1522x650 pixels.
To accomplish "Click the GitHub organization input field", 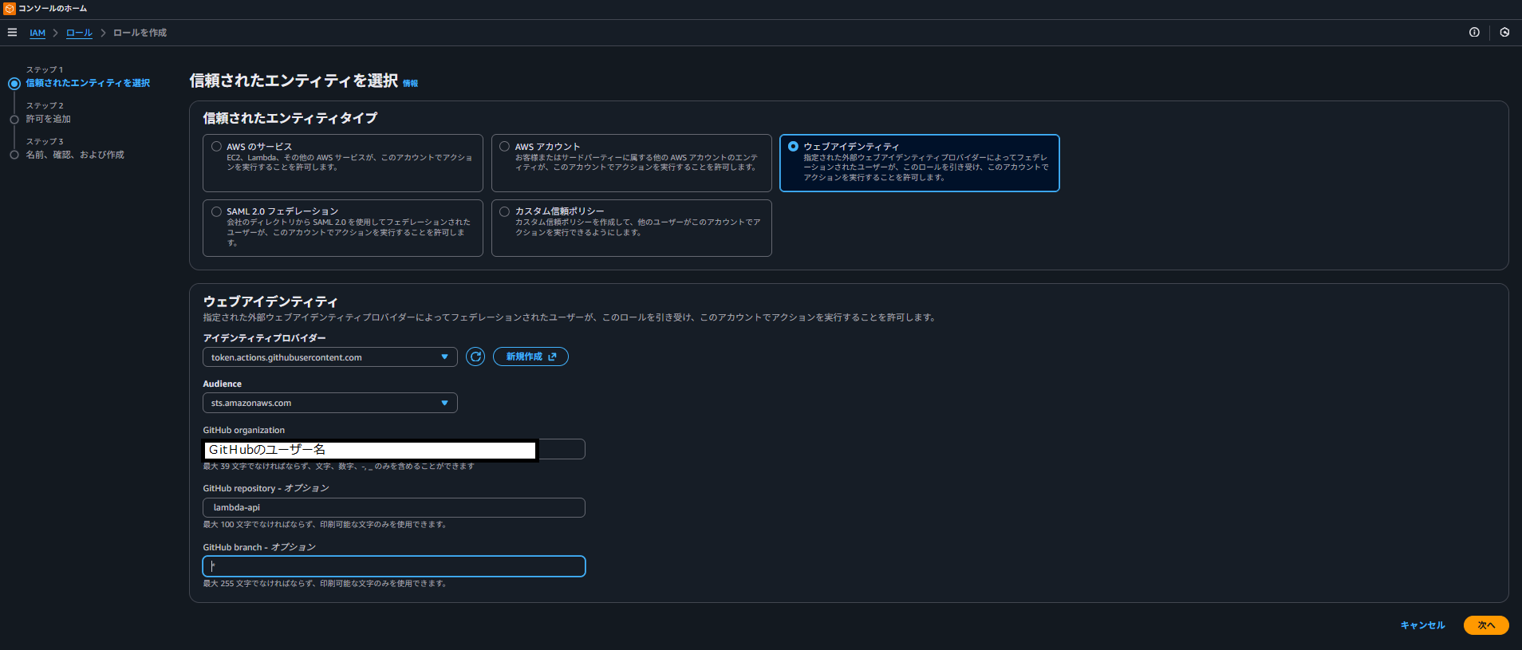I will (394, 449).
